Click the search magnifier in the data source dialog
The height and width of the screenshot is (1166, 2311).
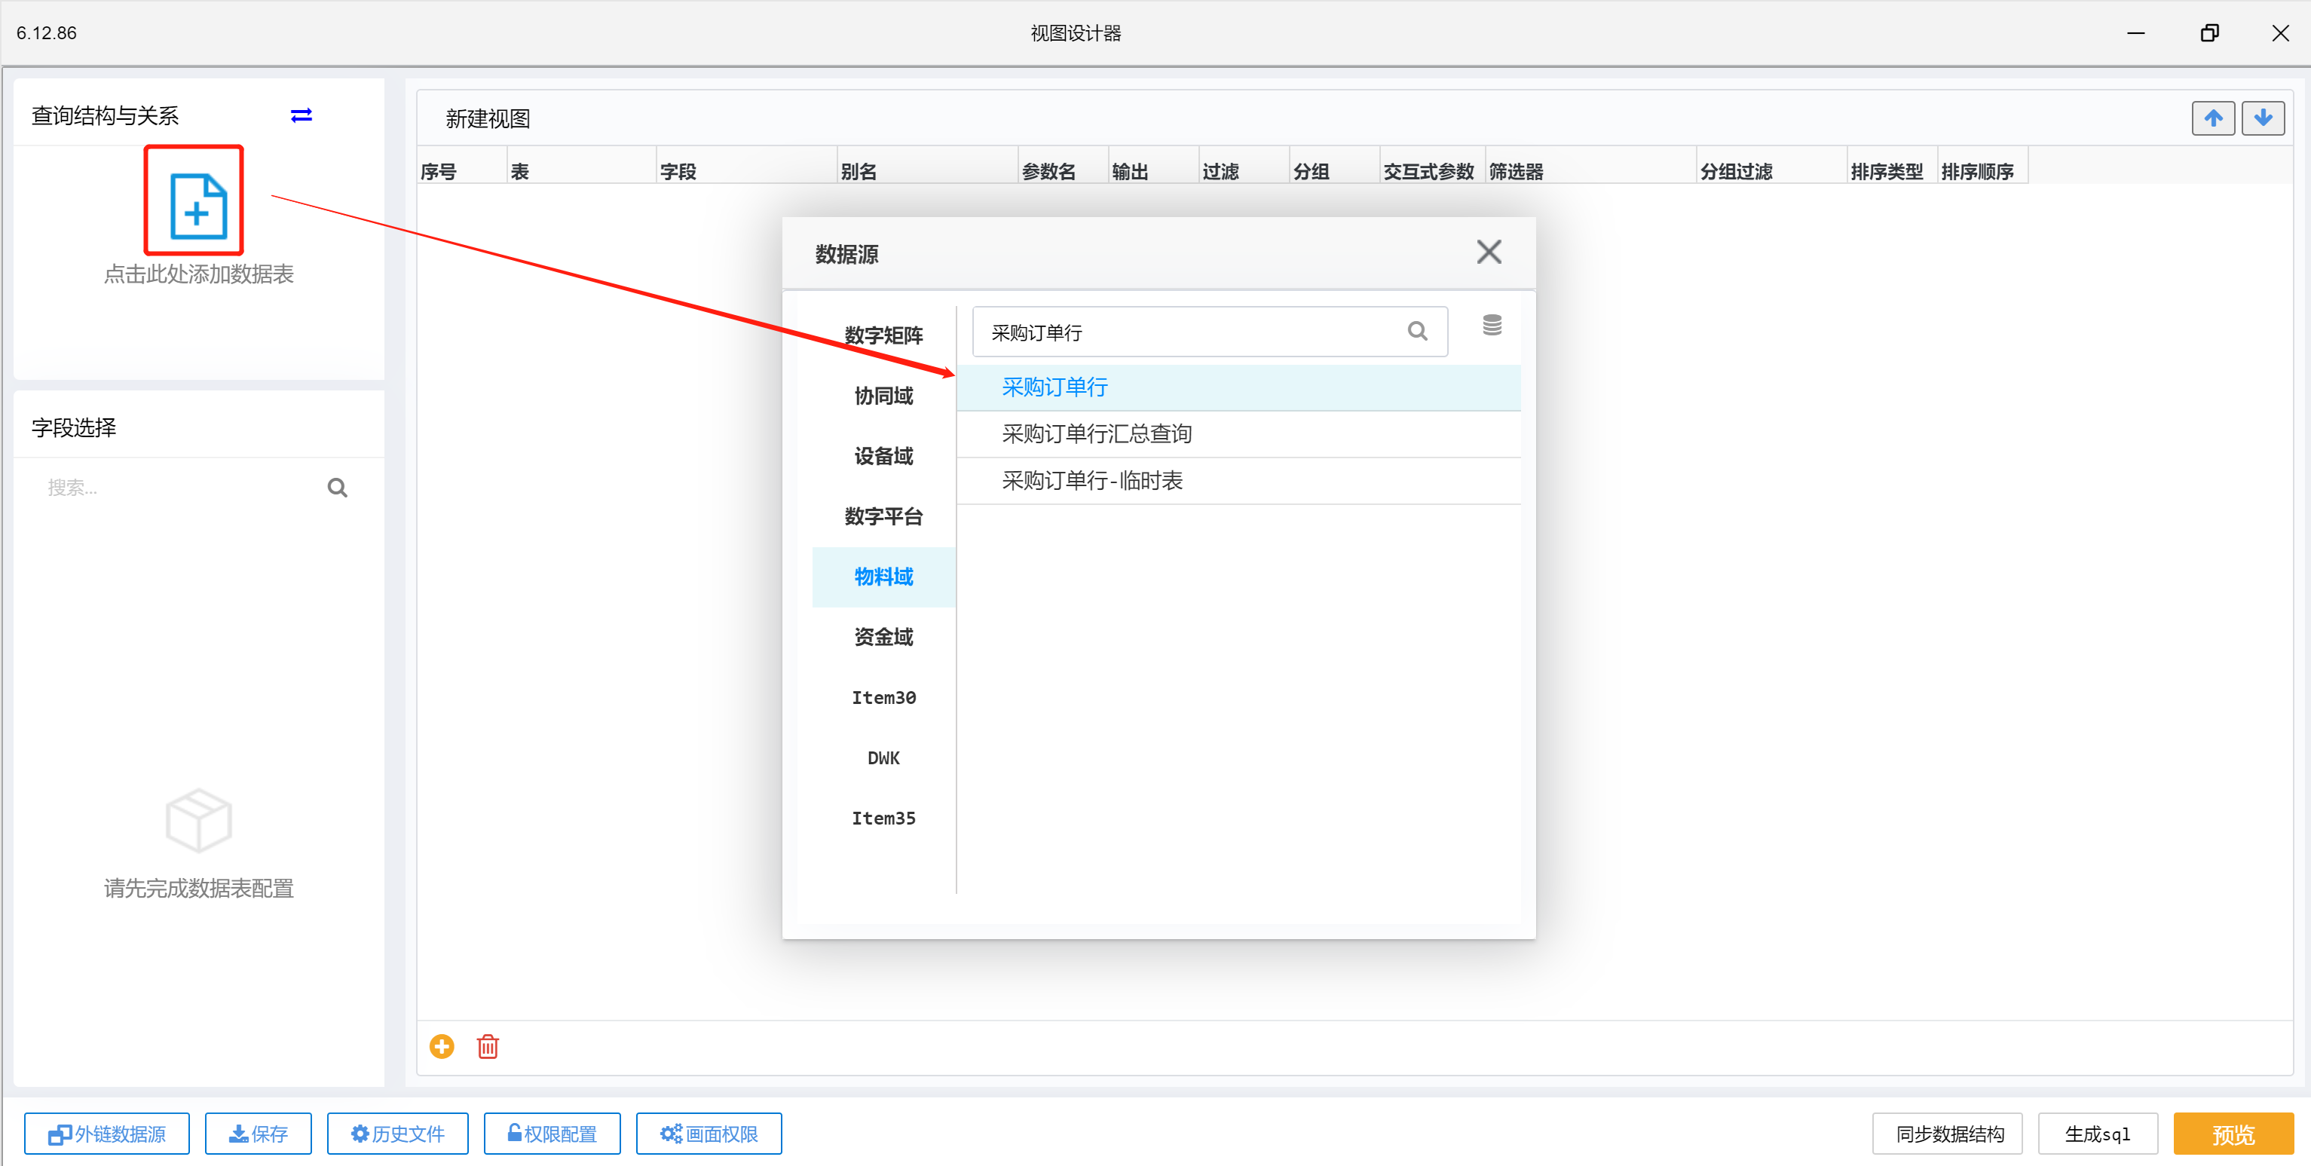(x=1418, y=332)
